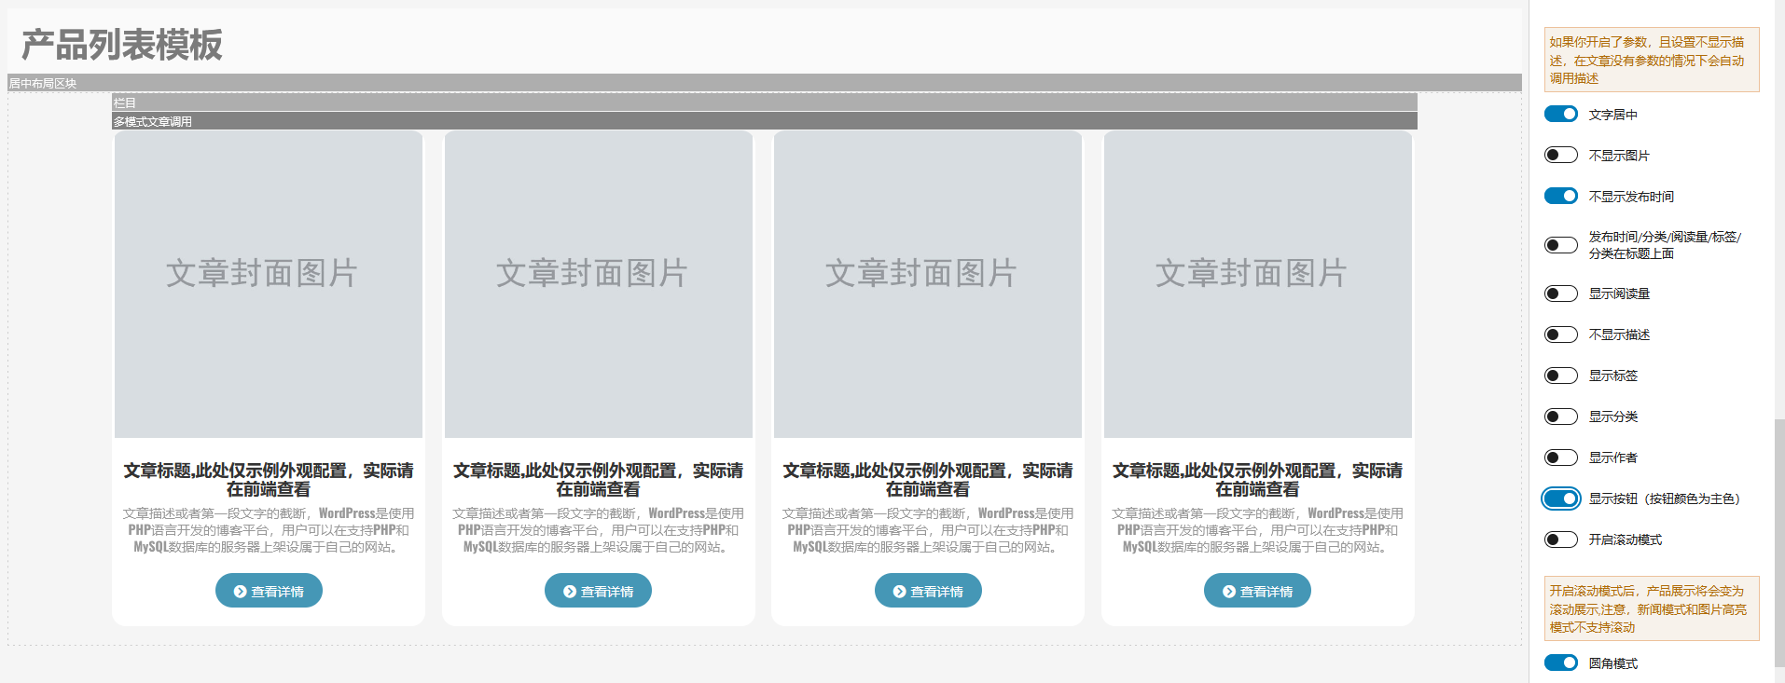The height and width of the screenshot is (683, 1785).
Task: Click first card's 文章描述 text
Action: [x=269, y=530]
